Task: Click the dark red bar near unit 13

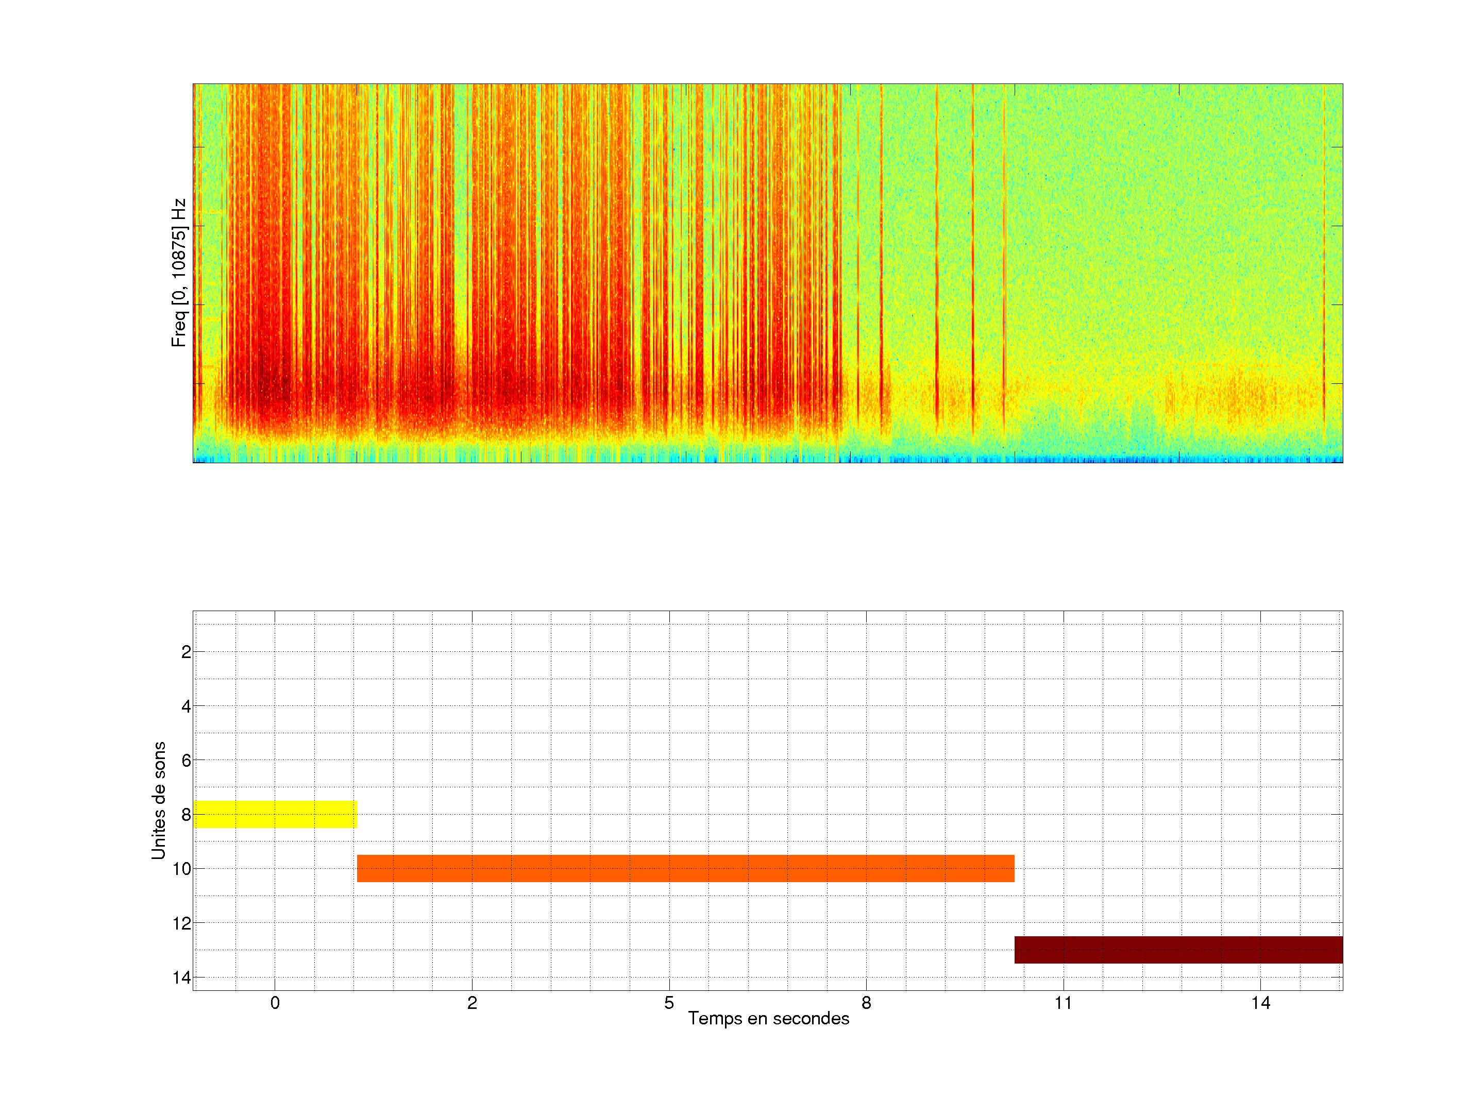Action: coord(1178,949)
